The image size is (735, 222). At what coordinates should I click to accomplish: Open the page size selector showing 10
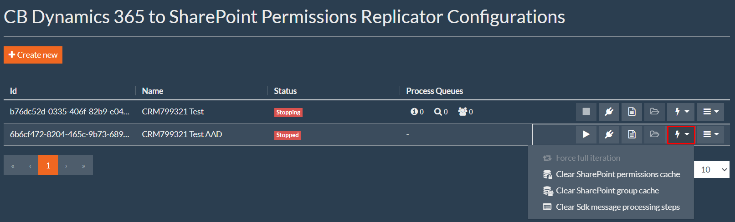(x=712, y=170)
